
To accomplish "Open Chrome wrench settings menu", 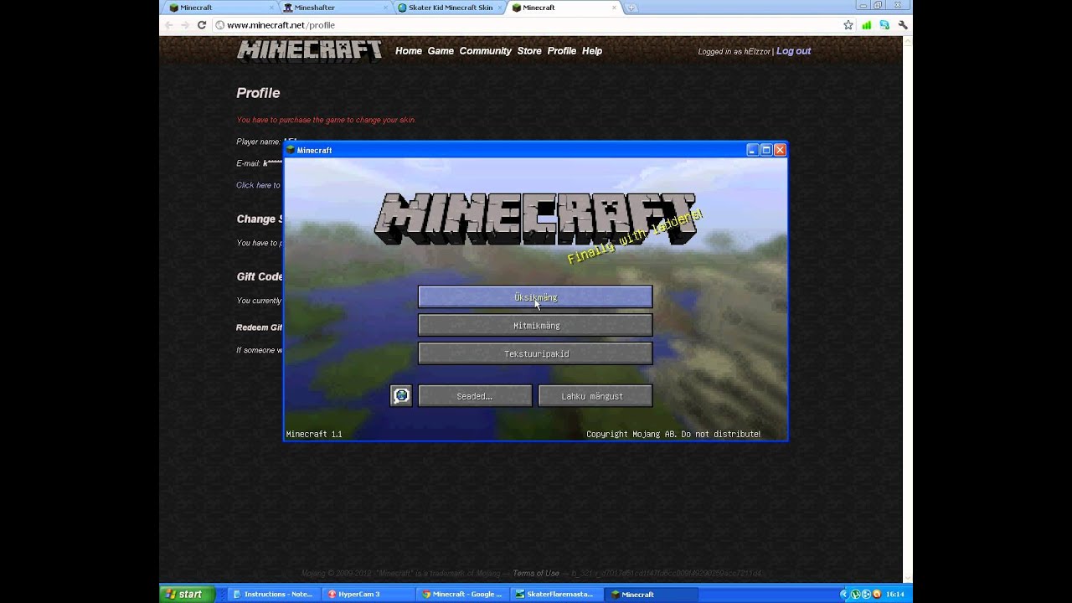I will [902, 25].
